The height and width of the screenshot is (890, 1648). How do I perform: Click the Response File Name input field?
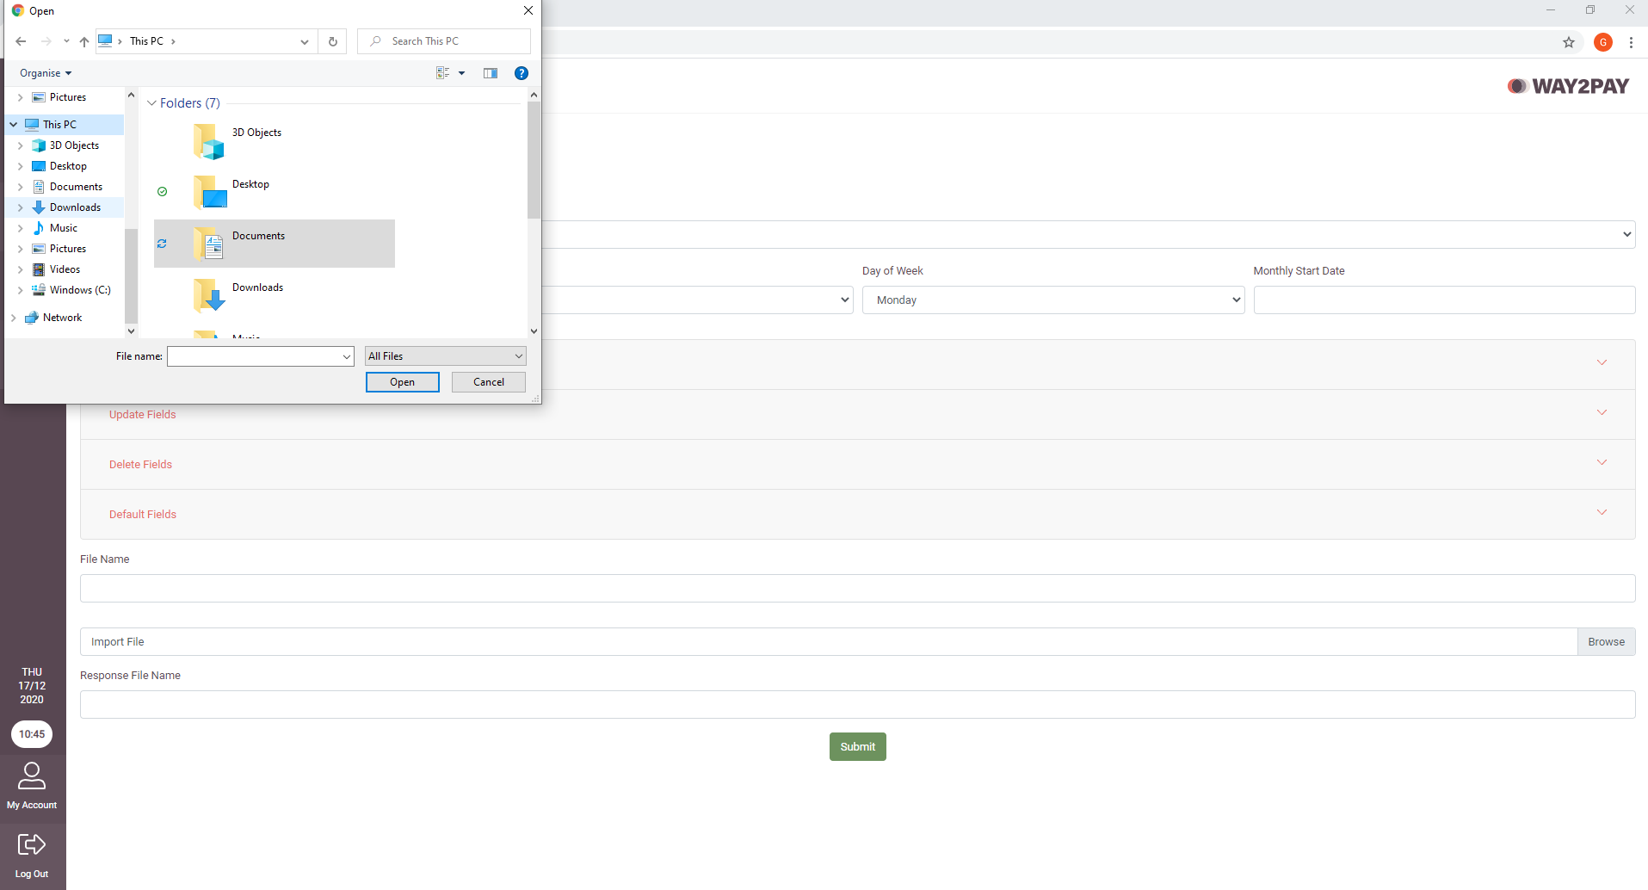coord(857,705)
